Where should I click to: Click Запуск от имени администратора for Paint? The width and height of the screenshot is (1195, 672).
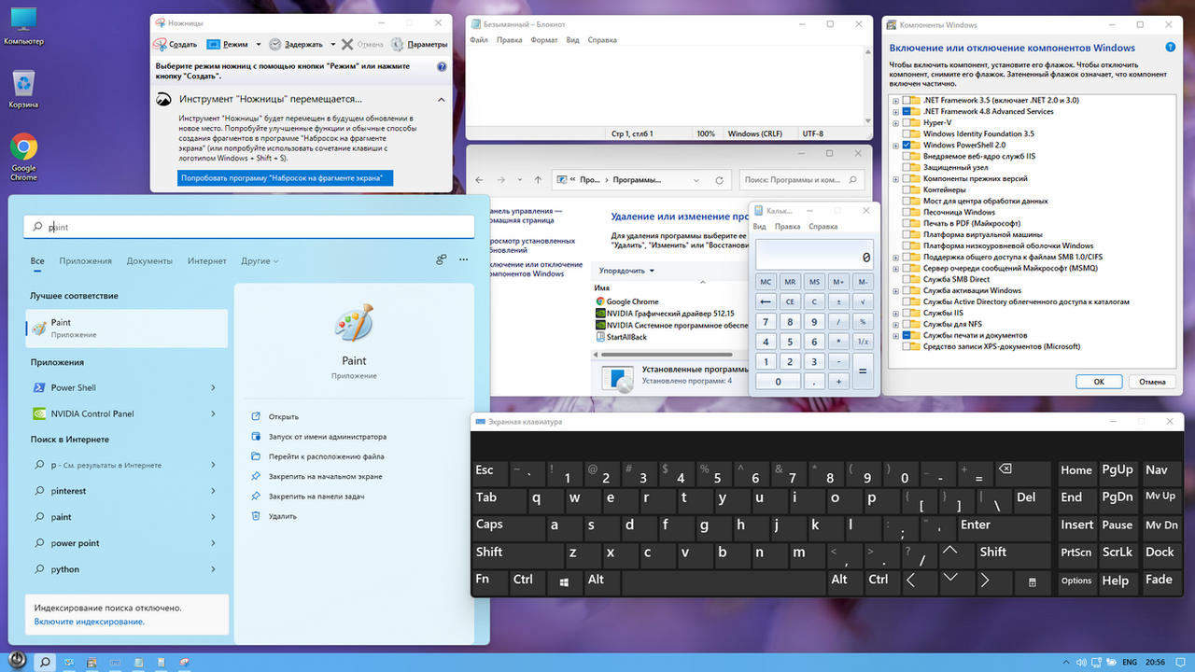328,437
